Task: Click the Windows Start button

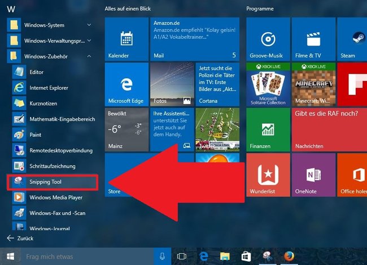Action: point(11,257)
